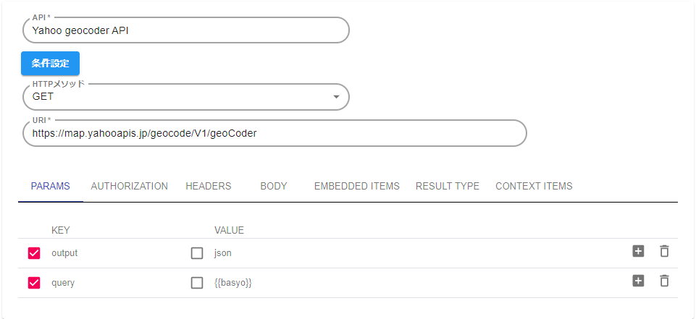Uncheck the output key checkbox

tap(34, 253)
